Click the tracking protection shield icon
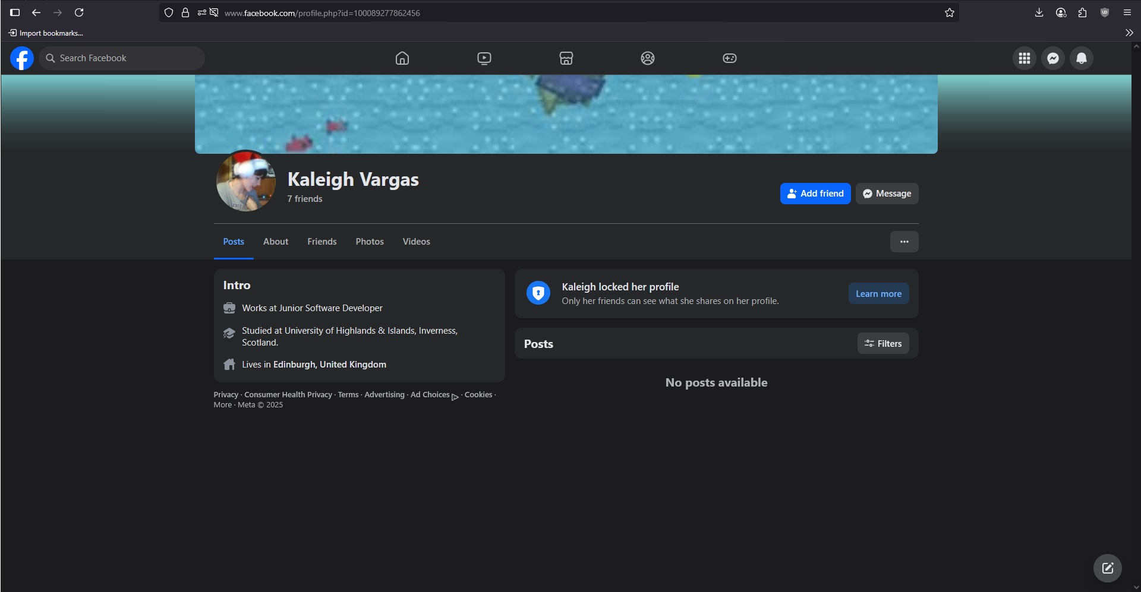 click(x=169, y=12)
